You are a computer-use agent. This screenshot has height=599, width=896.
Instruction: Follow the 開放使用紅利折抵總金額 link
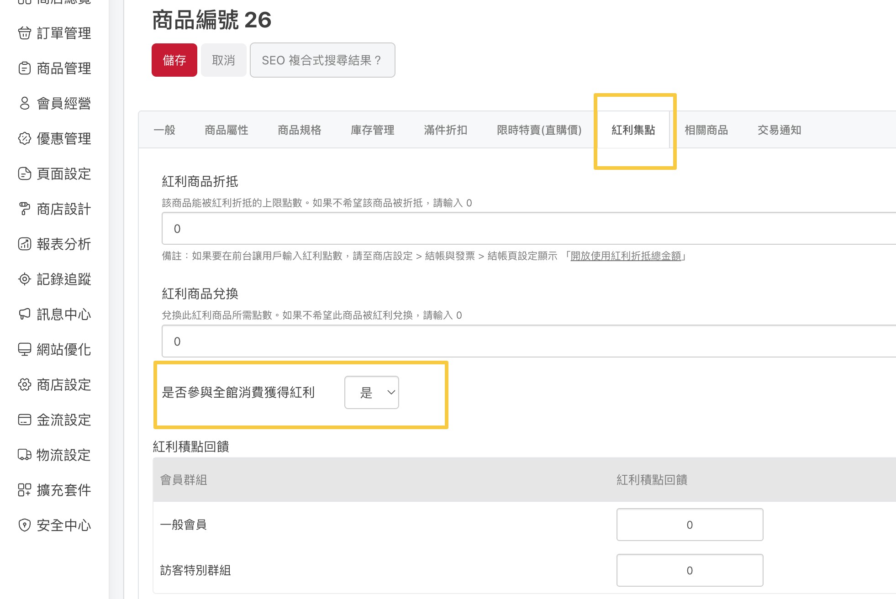pyautogui.click(x=626, y=256)
